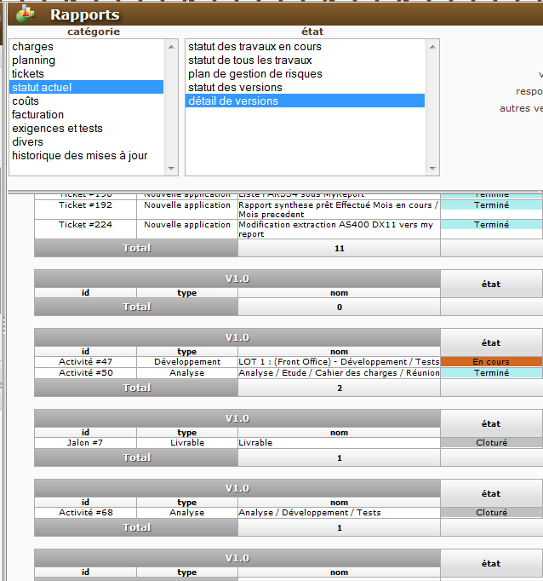Open 'plan de gestion de risques' report

[254, 74]
